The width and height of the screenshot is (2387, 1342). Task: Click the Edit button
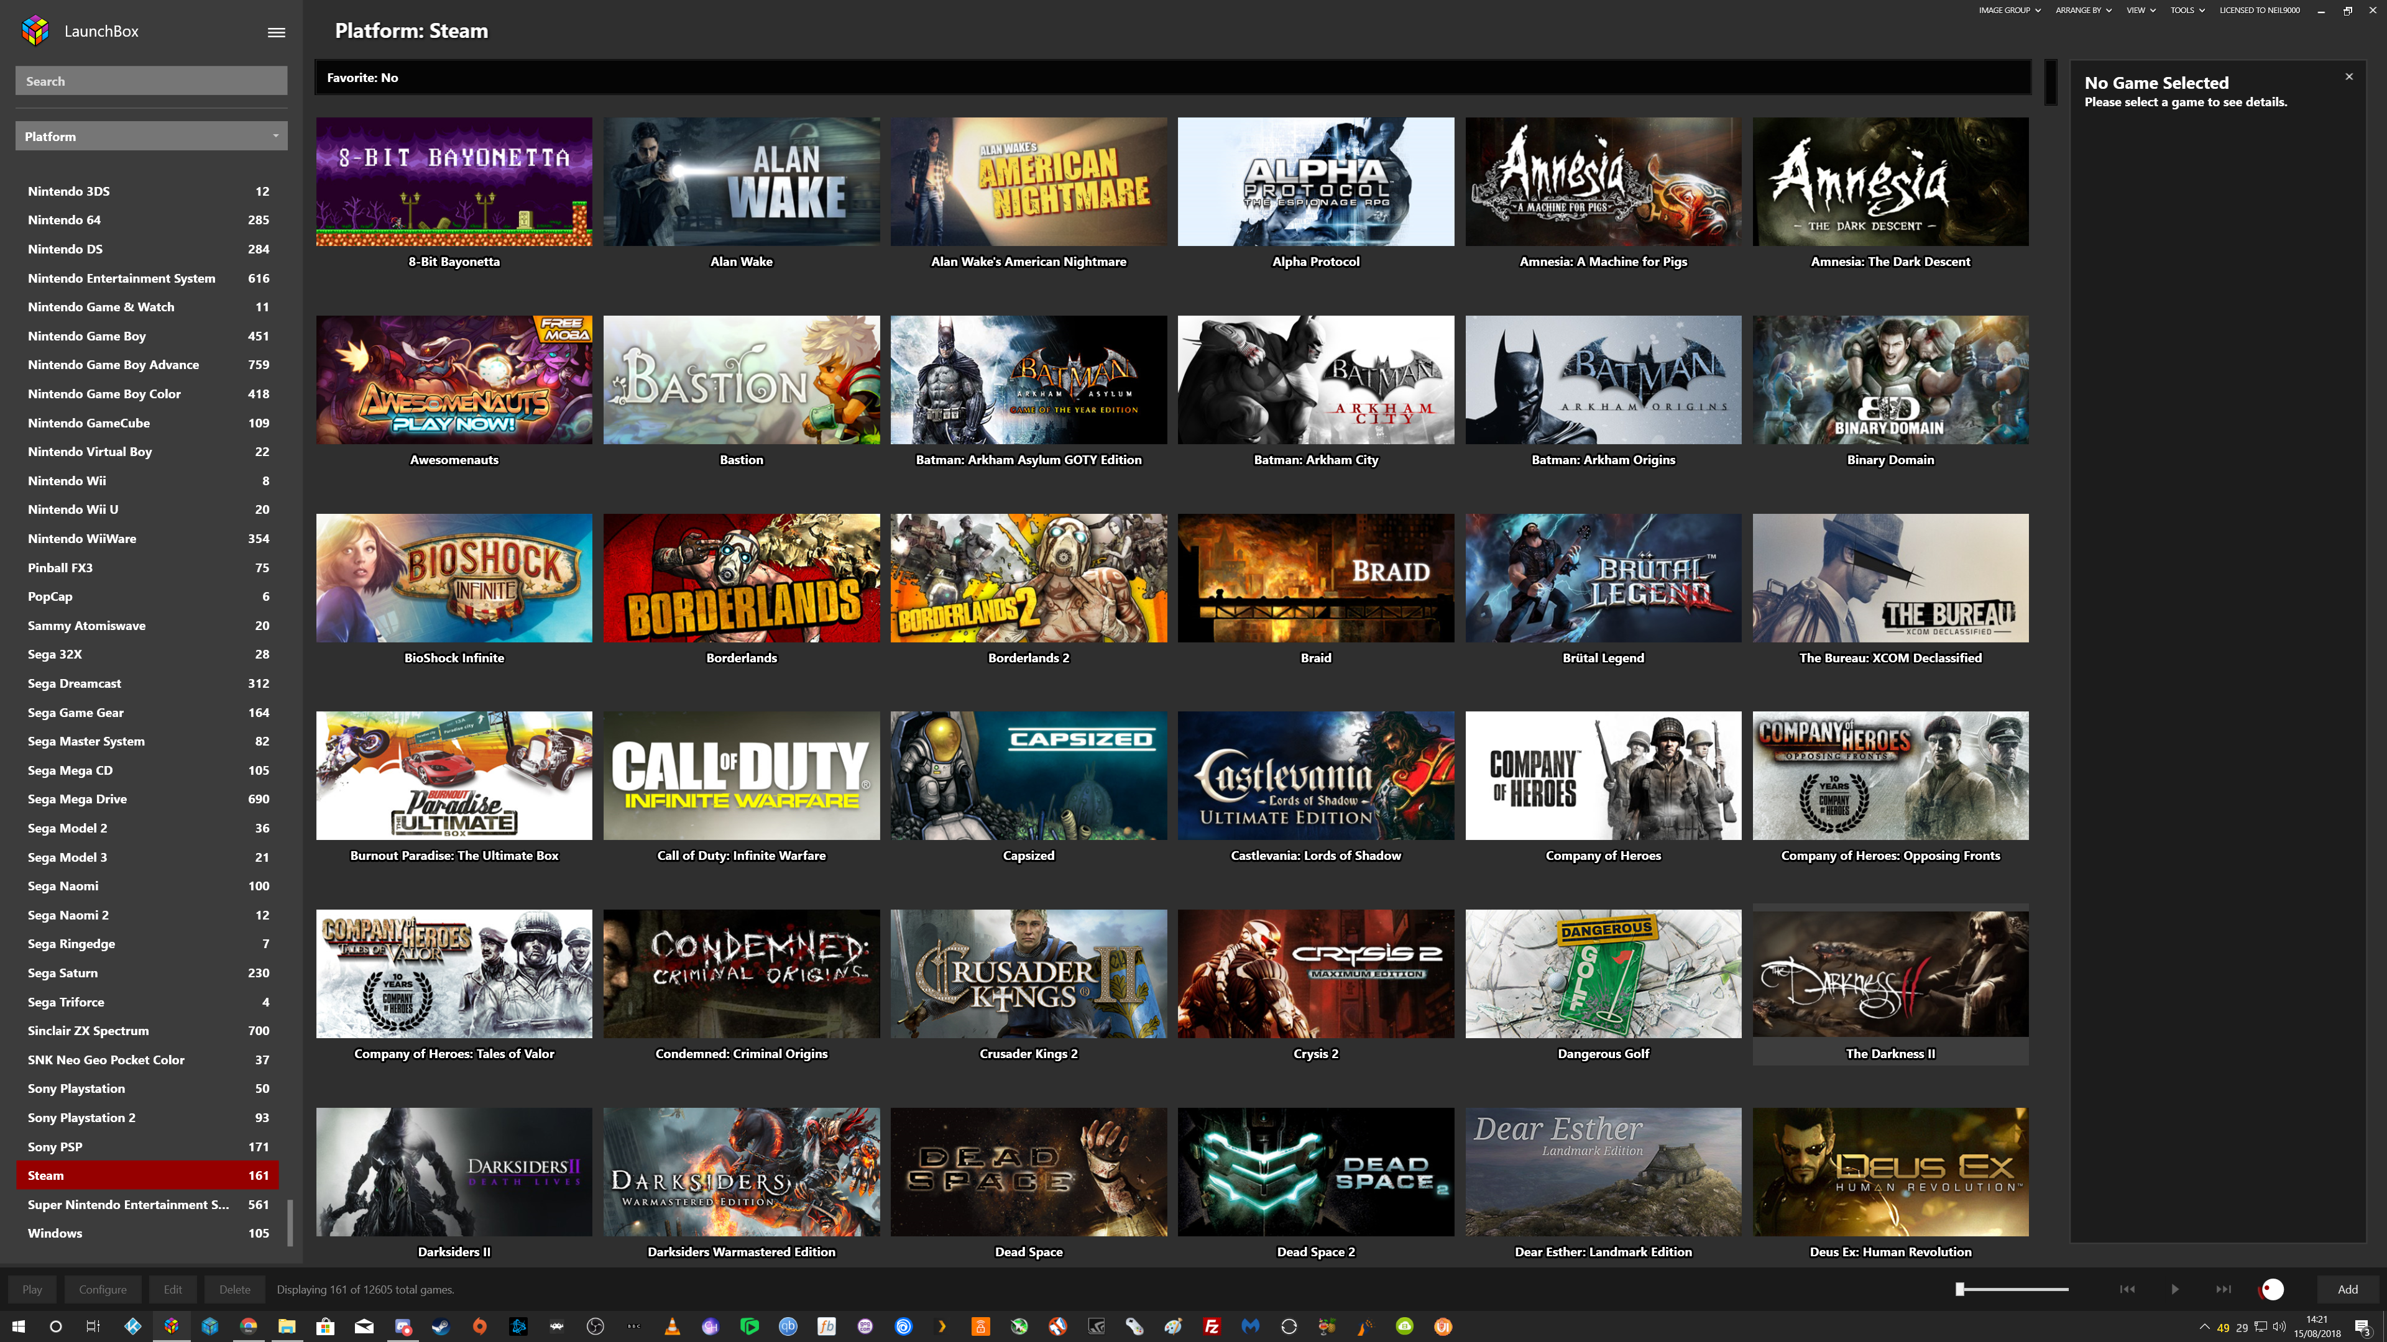point(173,1289)
